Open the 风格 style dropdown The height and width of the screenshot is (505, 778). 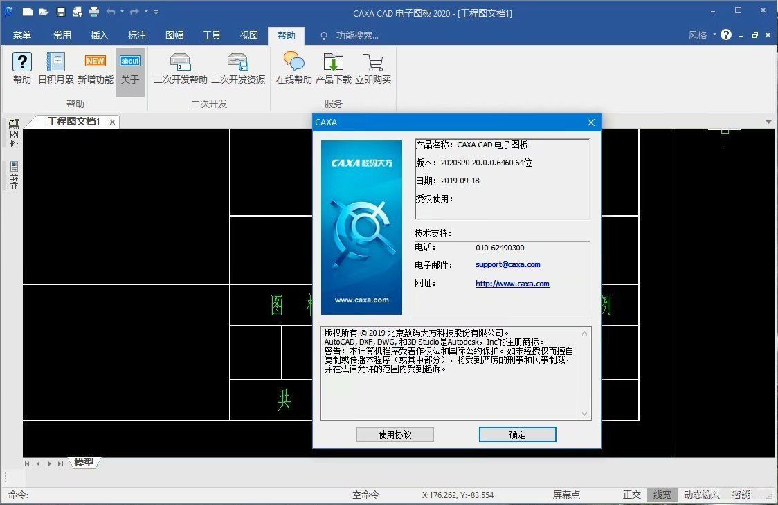pos(702,35)
